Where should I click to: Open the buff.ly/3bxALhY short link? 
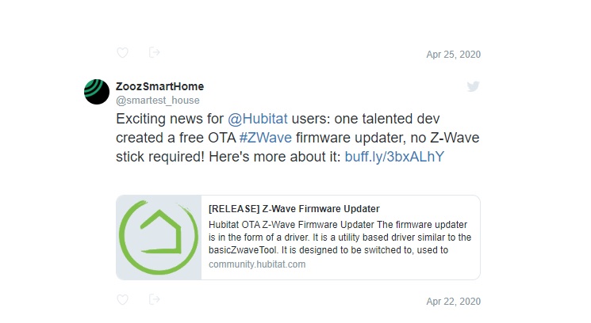[393, 157]
